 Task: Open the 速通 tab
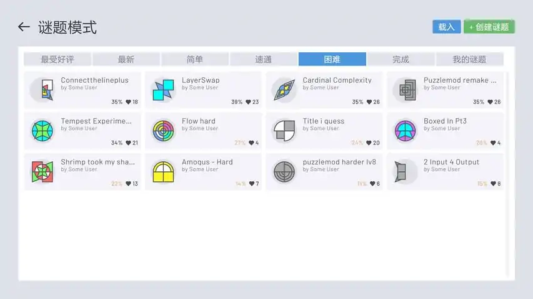(264, 59)
